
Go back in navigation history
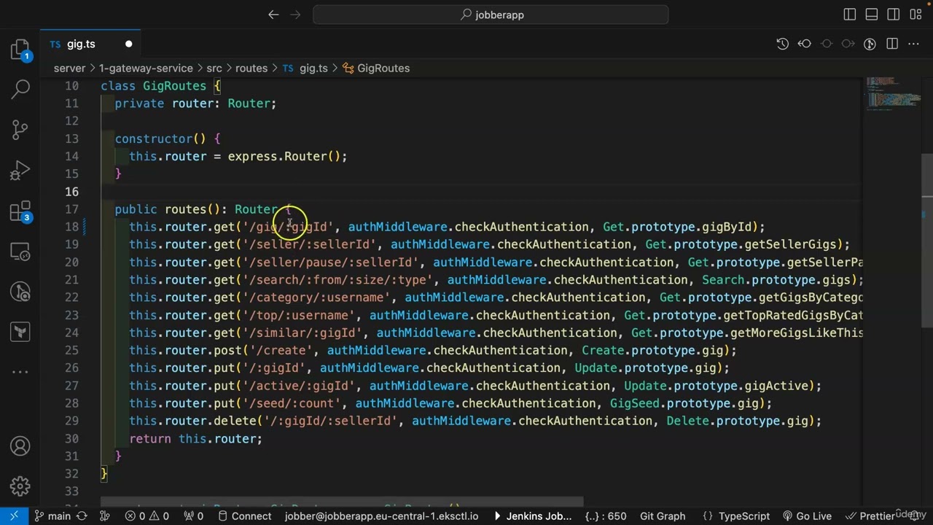pos(273,15)
